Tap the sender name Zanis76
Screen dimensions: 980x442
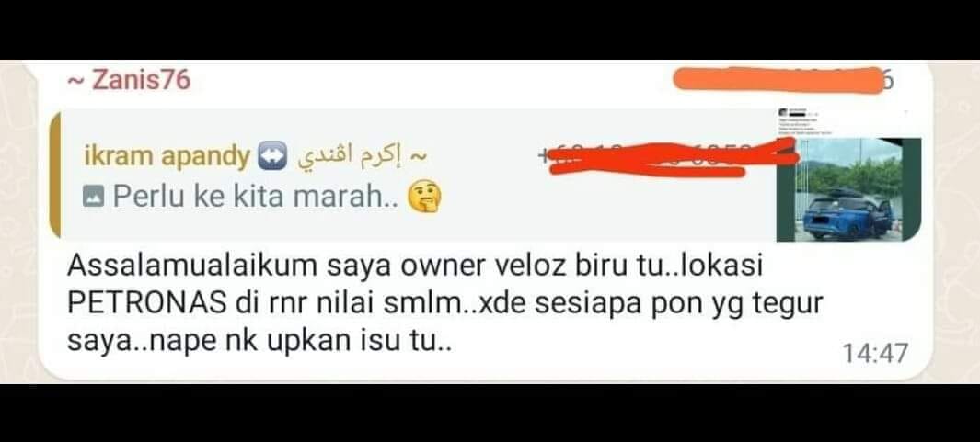[128, 81]
